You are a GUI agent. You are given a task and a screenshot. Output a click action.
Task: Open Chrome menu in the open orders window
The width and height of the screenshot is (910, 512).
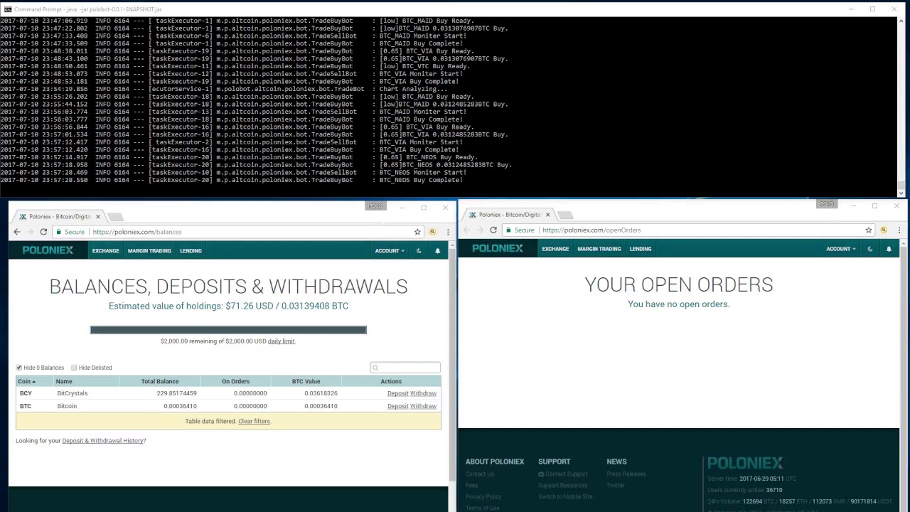tap(899, 230)
